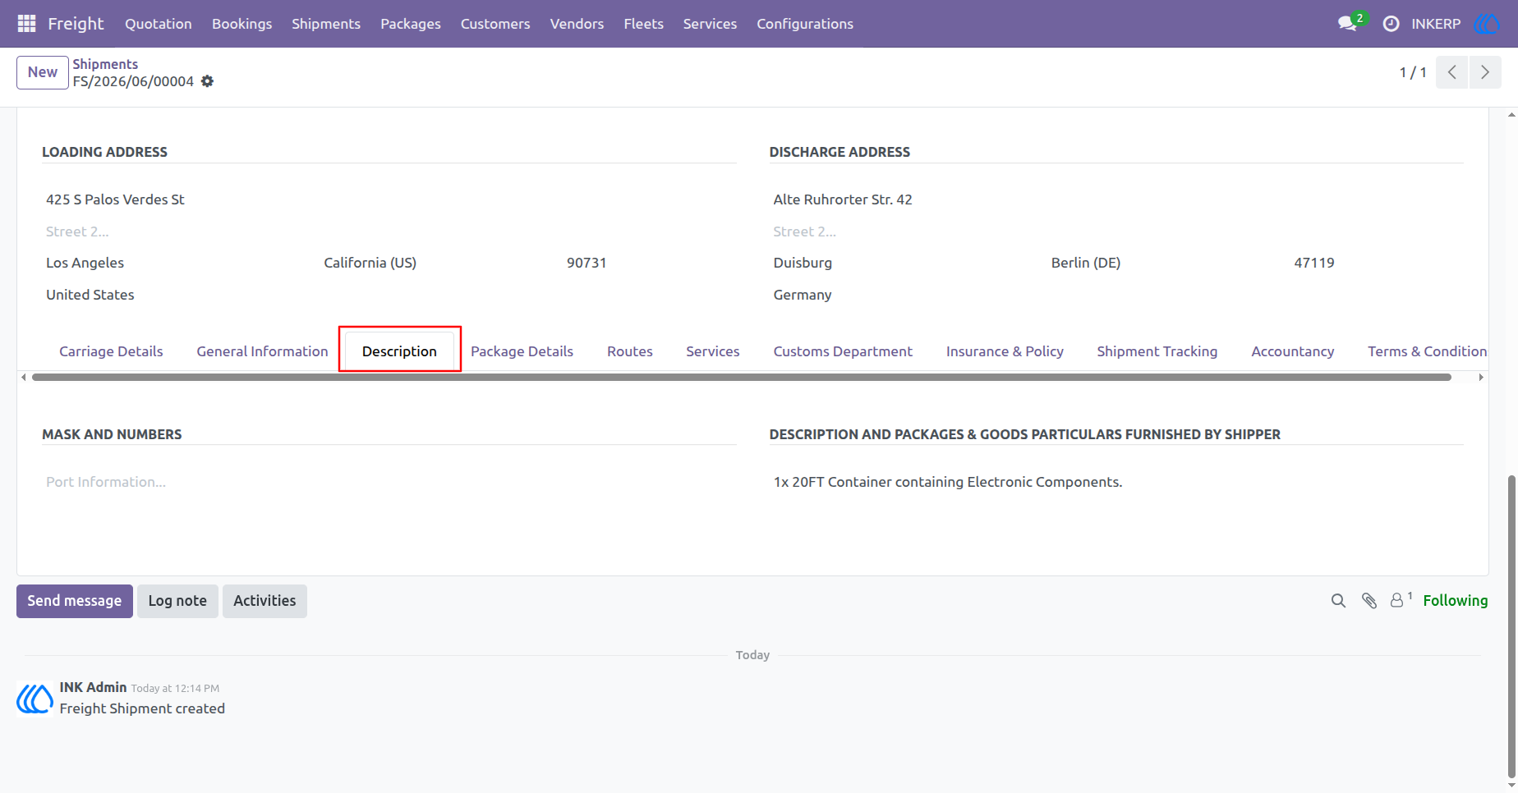Switch to the Package Details tab

point(522,351)
